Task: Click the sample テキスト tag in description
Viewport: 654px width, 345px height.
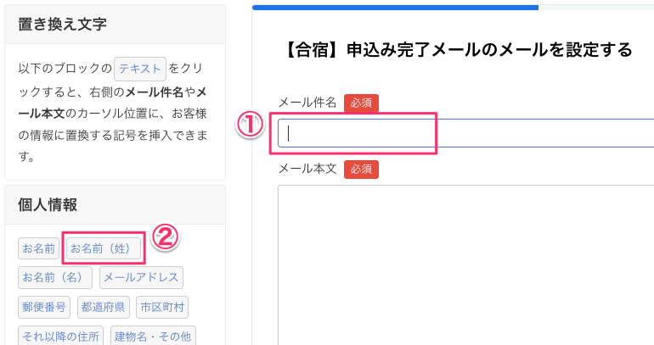Action: tap(140, 69)
